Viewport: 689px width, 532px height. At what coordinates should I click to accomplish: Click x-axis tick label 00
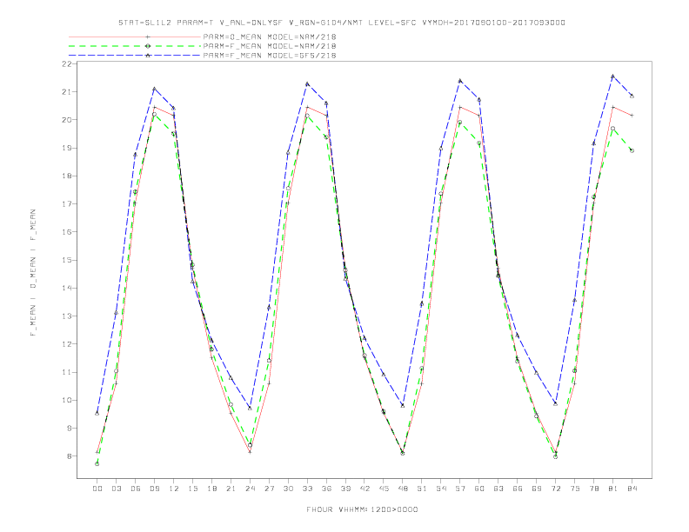97,489
